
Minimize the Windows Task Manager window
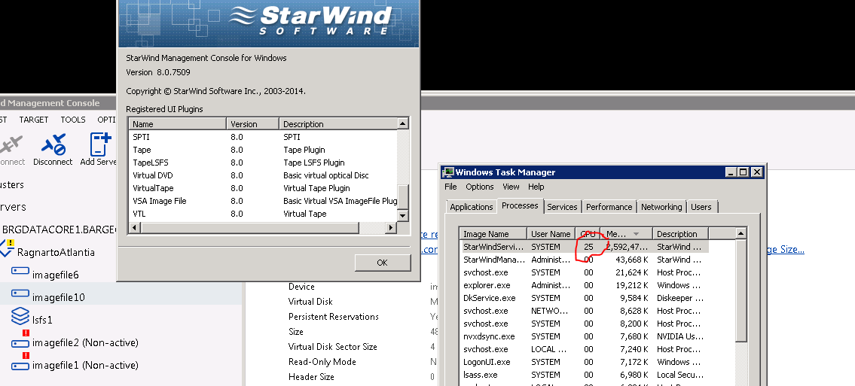point(731,172)
